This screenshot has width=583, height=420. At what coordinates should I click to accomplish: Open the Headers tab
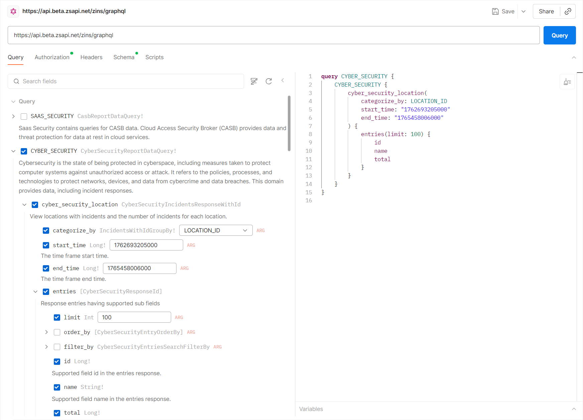tap(91, 58)
